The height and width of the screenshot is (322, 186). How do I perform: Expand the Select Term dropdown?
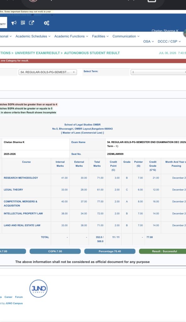tap(158, 72)
